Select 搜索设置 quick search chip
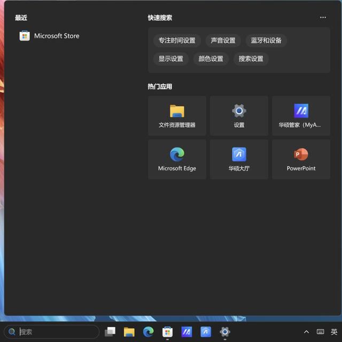This screenshot has width=342, height=342. pyautogui.click(x=251, y=59)
